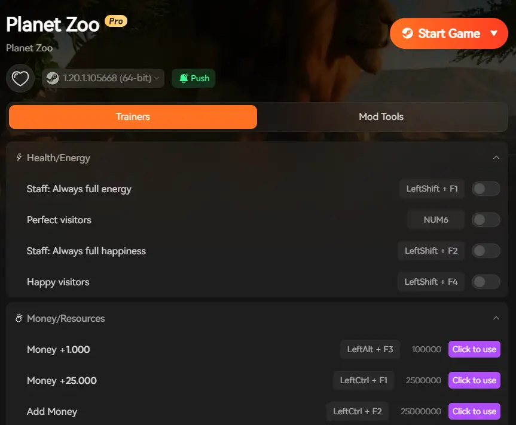516x425 pixels.
Task: Click the heart icon to favorite Planet Zoo
Action: (20, 78)
